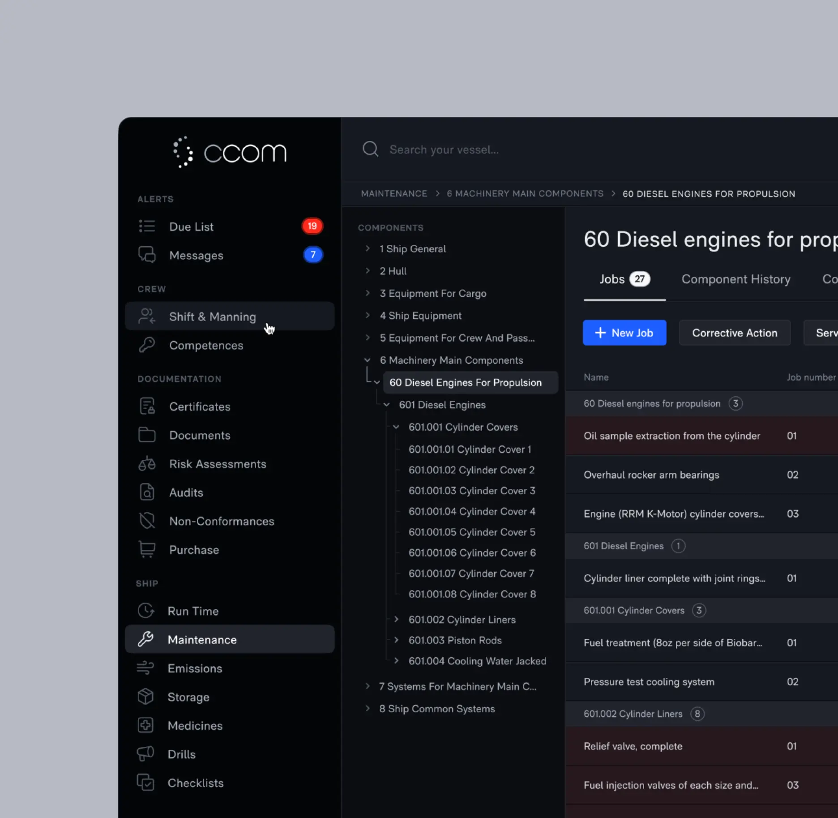
Task: Click the Competences key icon
Action: (147, 345)
